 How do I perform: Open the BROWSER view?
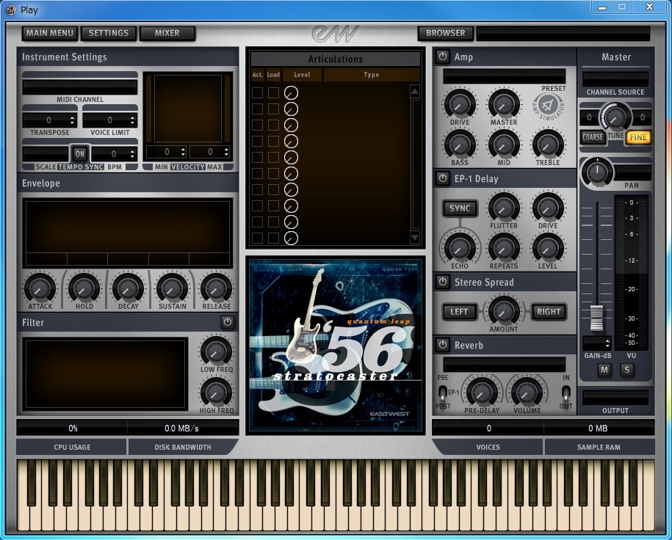pyautogui.click(x=445, y=33)
